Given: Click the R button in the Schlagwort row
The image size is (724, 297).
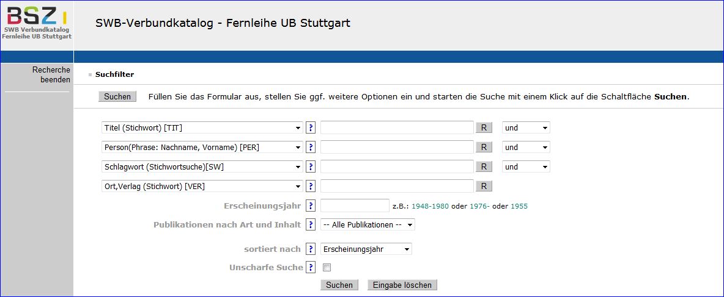Looking at the screenshot, I should [x=484, y=166].
